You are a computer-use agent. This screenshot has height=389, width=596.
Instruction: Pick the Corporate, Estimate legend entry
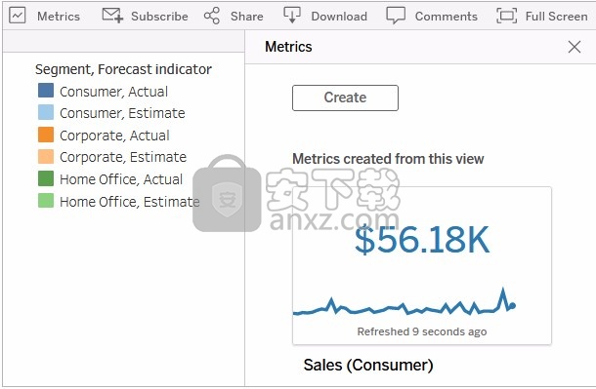click(x=112, y=157)
